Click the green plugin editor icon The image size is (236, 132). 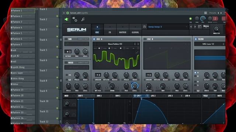coord(66,19)
